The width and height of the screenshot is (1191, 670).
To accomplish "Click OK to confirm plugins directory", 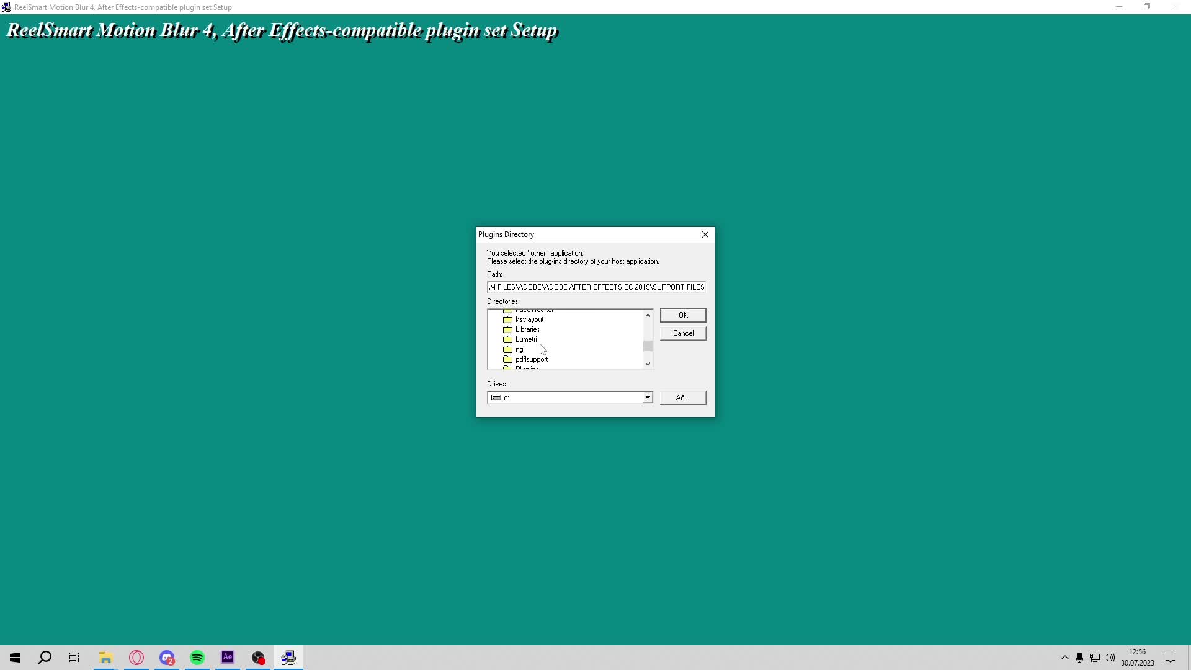I will pos(682,315).
